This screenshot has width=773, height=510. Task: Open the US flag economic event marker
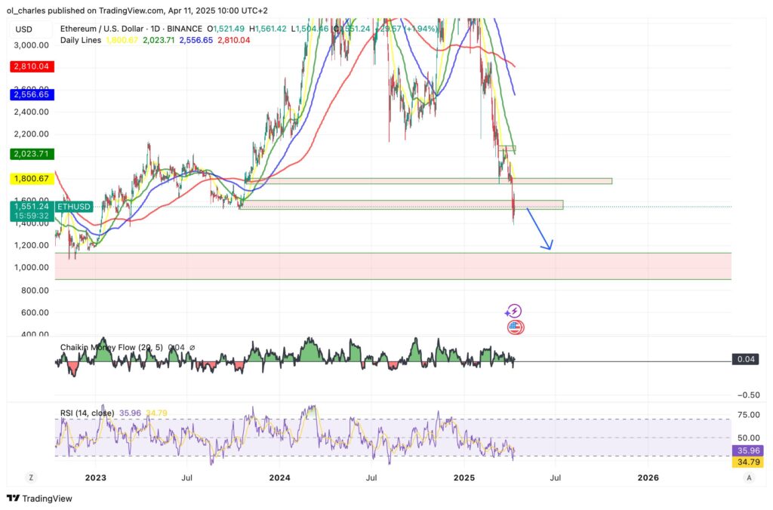tap(515, 327)
